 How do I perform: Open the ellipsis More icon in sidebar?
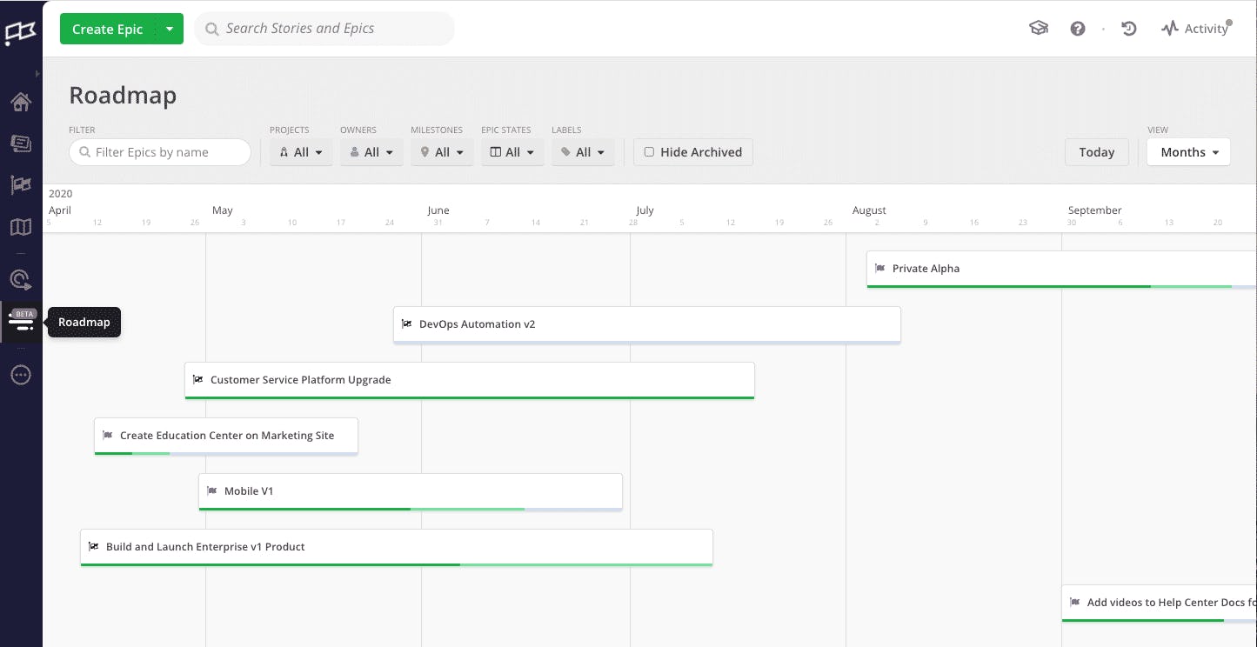click(21, 375)
